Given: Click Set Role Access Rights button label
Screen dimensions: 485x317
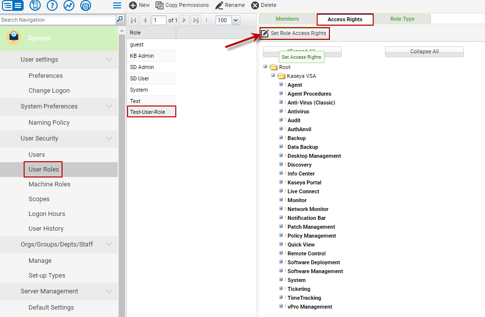Looking at the screenshot, I should coord(298,33).
